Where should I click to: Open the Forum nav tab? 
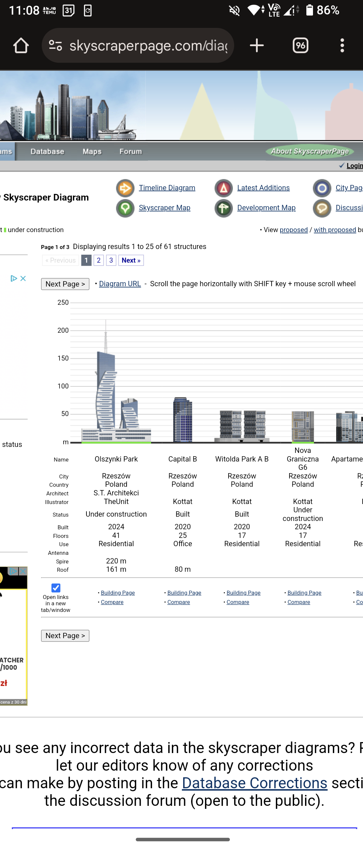pos(130,151)
